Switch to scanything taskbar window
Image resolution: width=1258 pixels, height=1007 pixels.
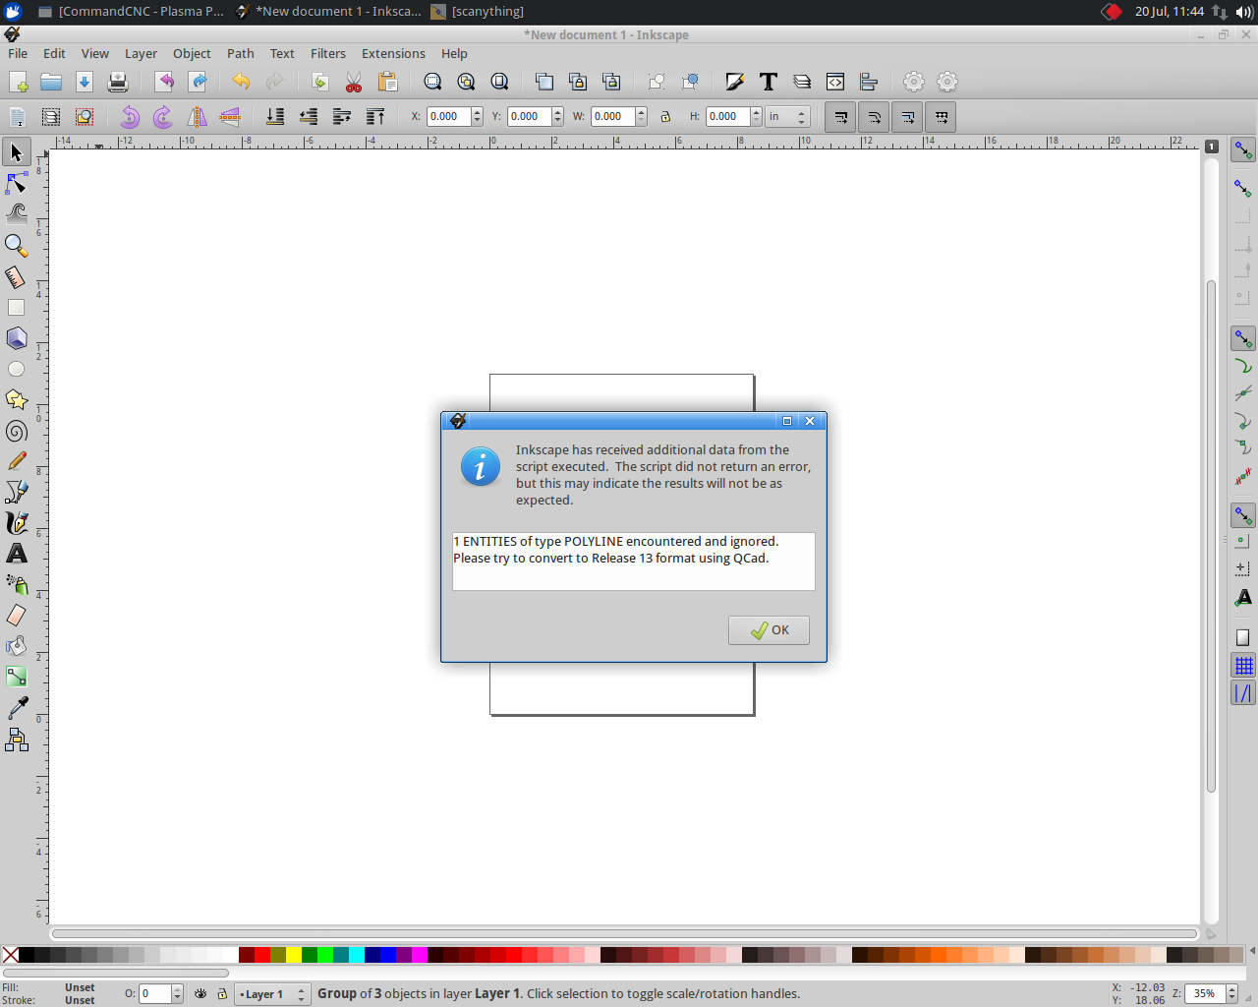click(478, 12)
